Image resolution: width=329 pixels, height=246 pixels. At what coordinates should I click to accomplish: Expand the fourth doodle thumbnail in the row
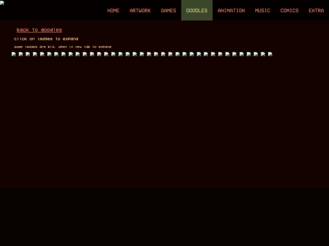(35, 54)
